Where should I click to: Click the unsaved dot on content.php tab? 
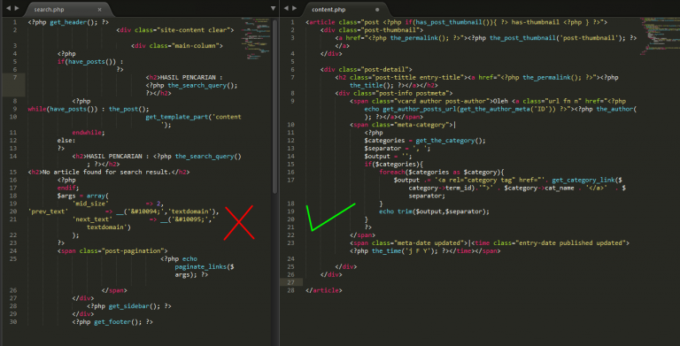(377, 9)
